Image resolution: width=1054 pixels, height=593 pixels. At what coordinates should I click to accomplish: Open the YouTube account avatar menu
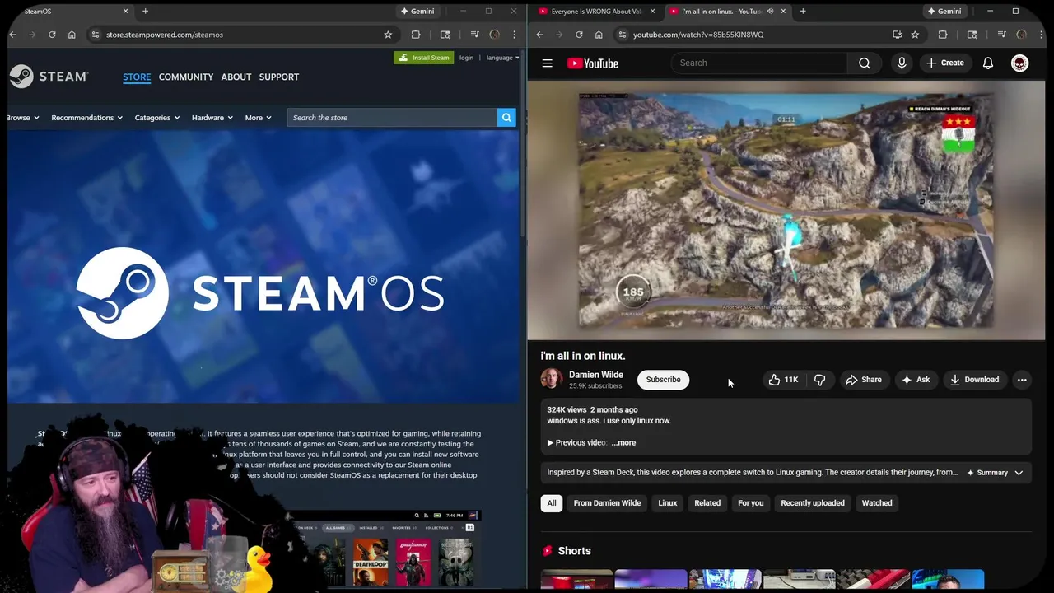click(1019, 63)
